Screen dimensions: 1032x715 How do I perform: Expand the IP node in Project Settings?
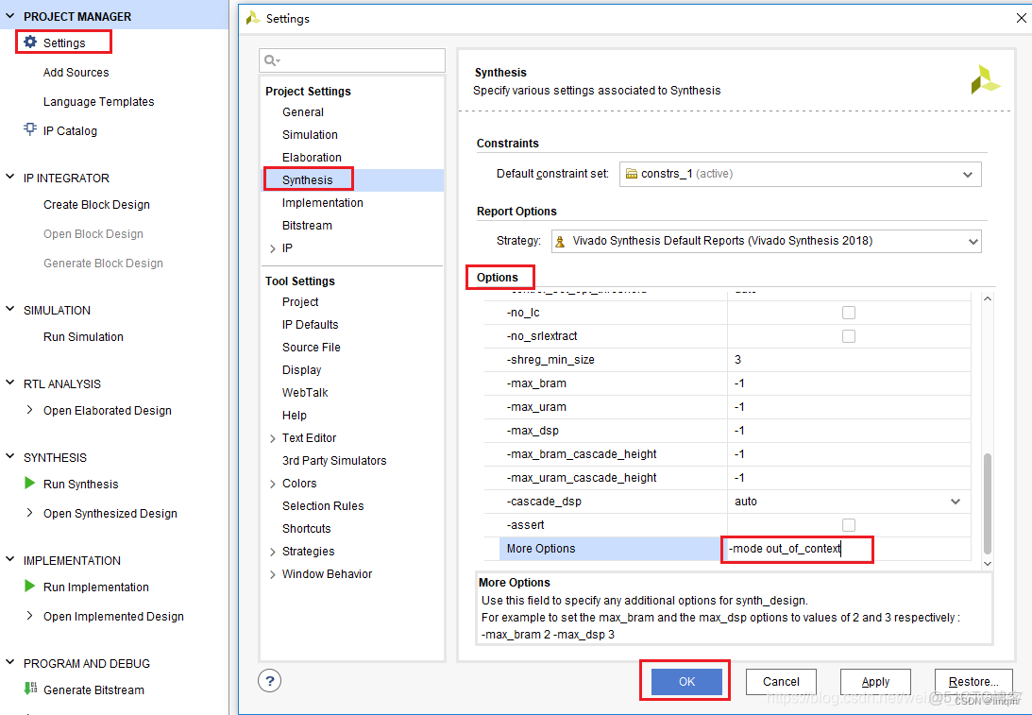[273, 248]
